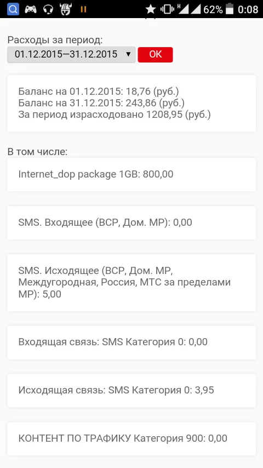Viewport: 263px width, 468px height.
Task: Select the balance summary card
Action: [131, 103]
